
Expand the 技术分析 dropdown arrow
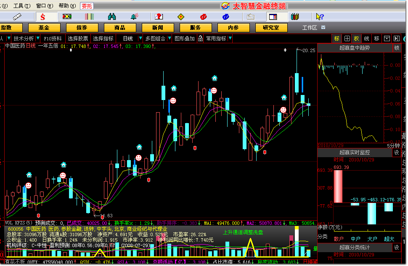(x=38, y=39)
